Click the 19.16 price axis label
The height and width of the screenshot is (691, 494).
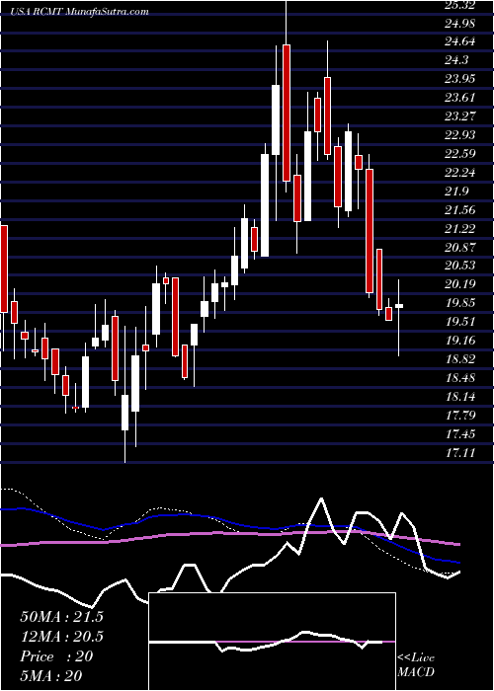tap(459, 341)
